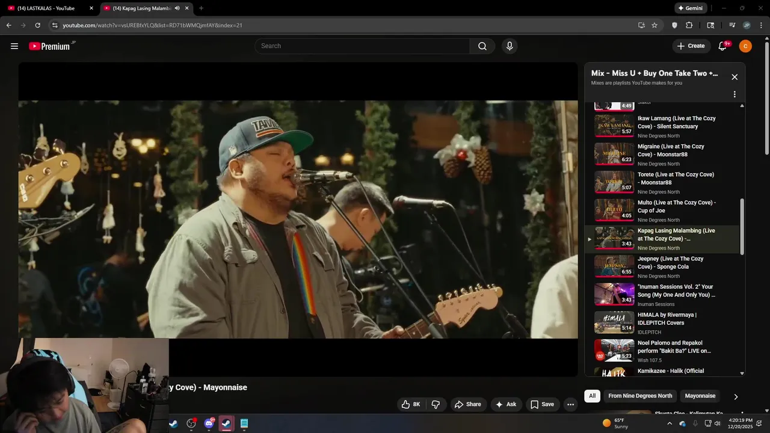Click the search magnifier button
770x433 pixels.
click(x=482, y=46)
